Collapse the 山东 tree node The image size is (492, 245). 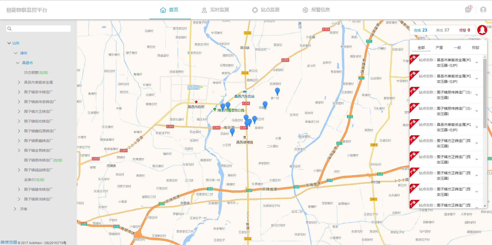click(9, 43)
